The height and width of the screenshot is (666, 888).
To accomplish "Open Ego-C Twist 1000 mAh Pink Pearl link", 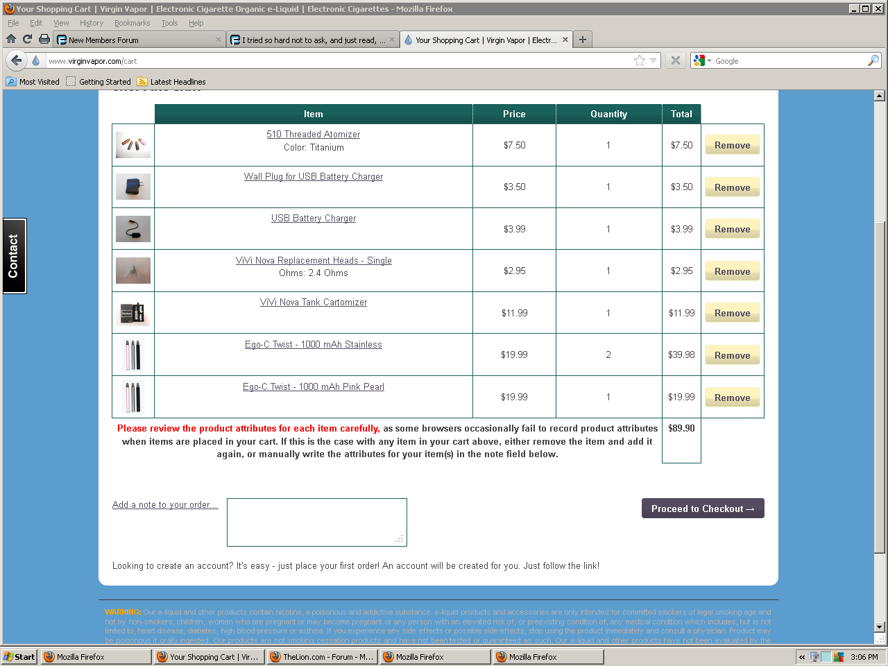I will coord(314,386).
